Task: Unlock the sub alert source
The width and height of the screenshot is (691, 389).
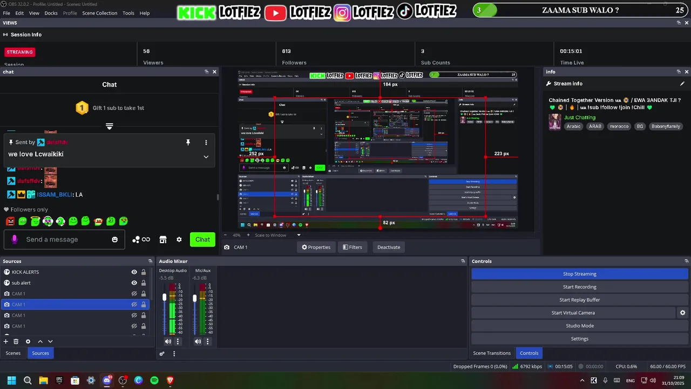Action: click(144, 283)
